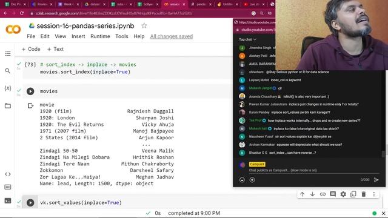Open the Help menu
This screenshot has height=218, width=388.
[x=139, y=36]
